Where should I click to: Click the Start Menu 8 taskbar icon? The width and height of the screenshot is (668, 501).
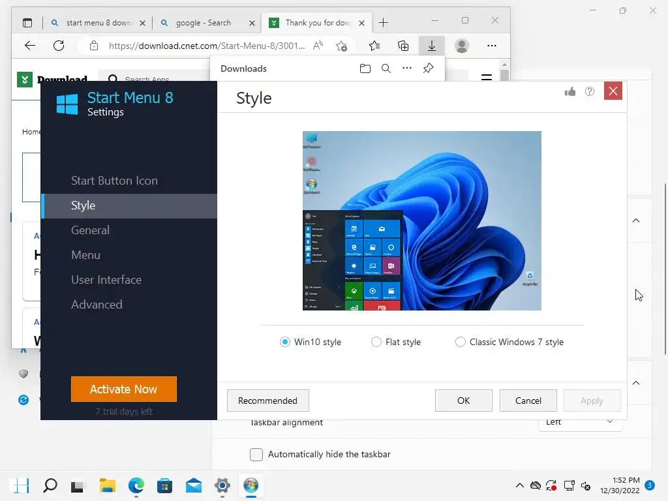pyautogui.click(x=251, y=485)
